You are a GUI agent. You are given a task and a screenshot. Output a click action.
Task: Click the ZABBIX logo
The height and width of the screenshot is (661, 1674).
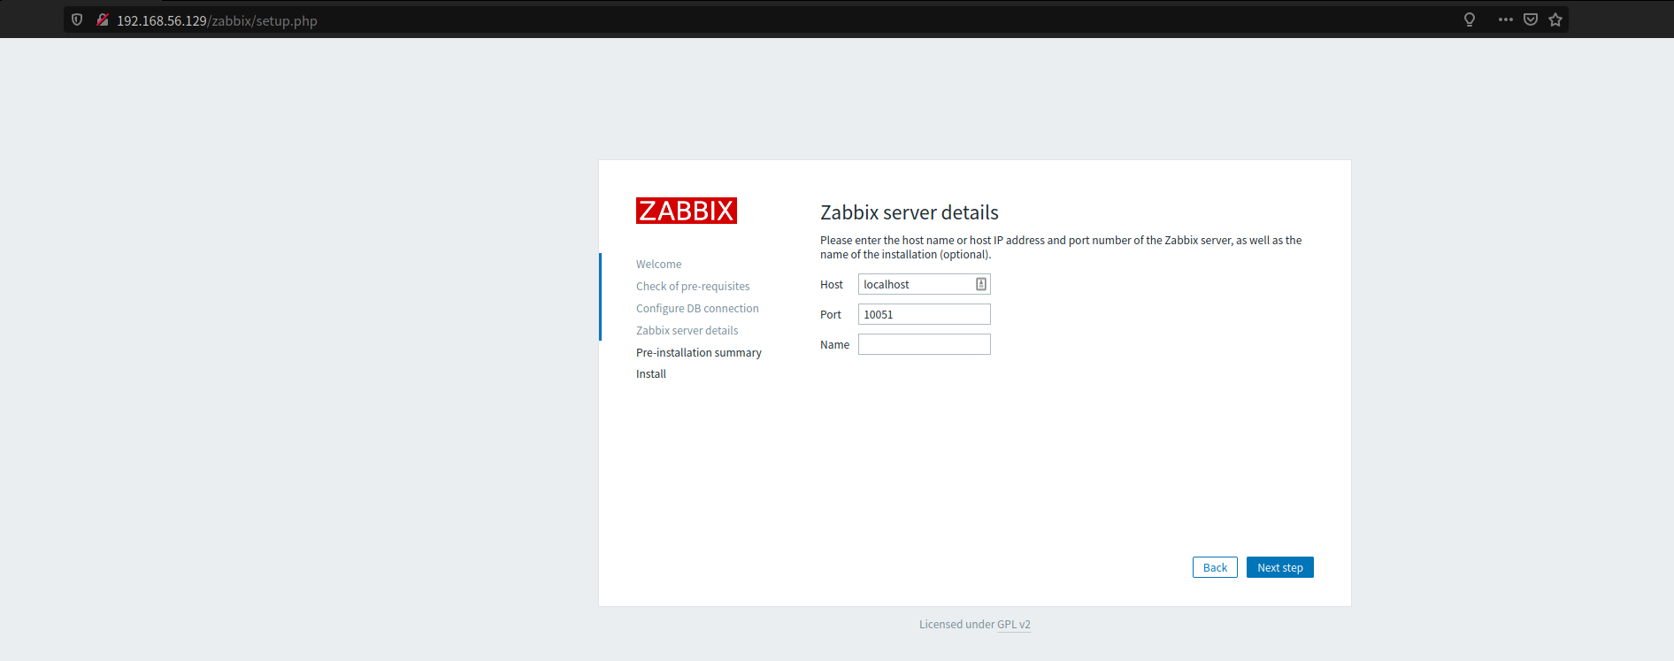tap(687, 211)
